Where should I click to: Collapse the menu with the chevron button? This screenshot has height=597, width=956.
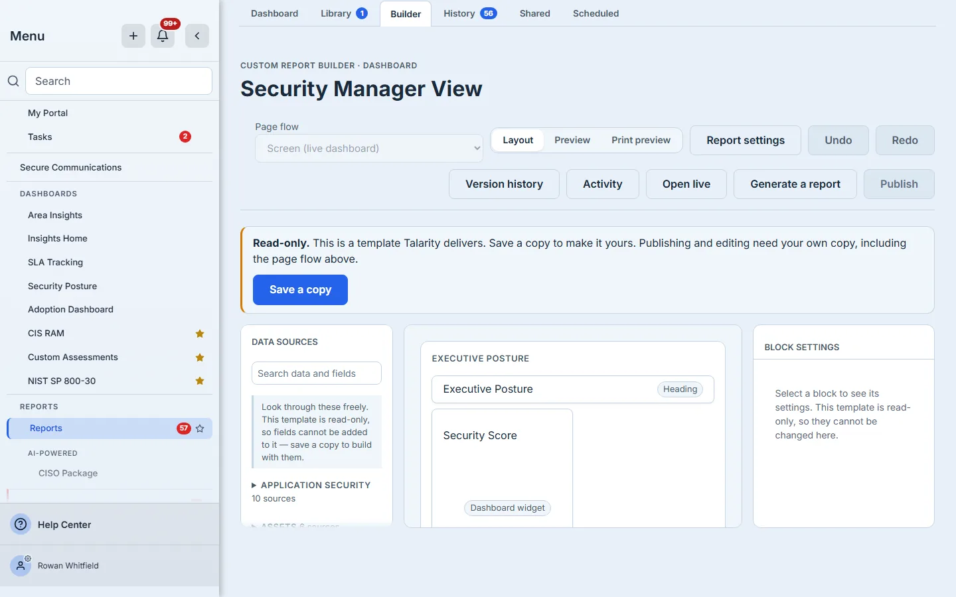(x=197, y=36)
